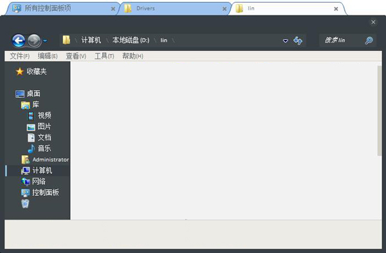Screen dimensions: 386x253
Task: Click the 图片 pictures library icon
Action: click(31, 127)
